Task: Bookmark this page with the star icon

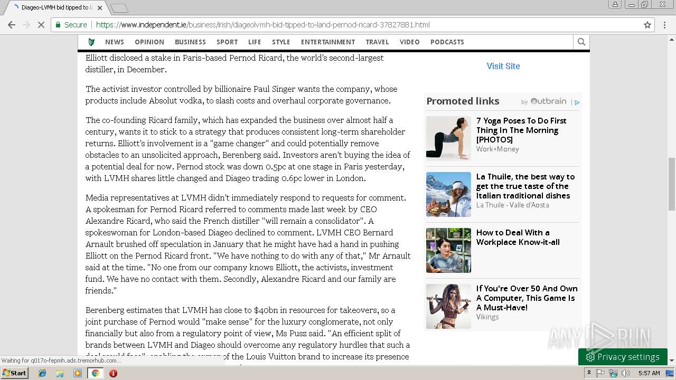Action: [647, 25]
